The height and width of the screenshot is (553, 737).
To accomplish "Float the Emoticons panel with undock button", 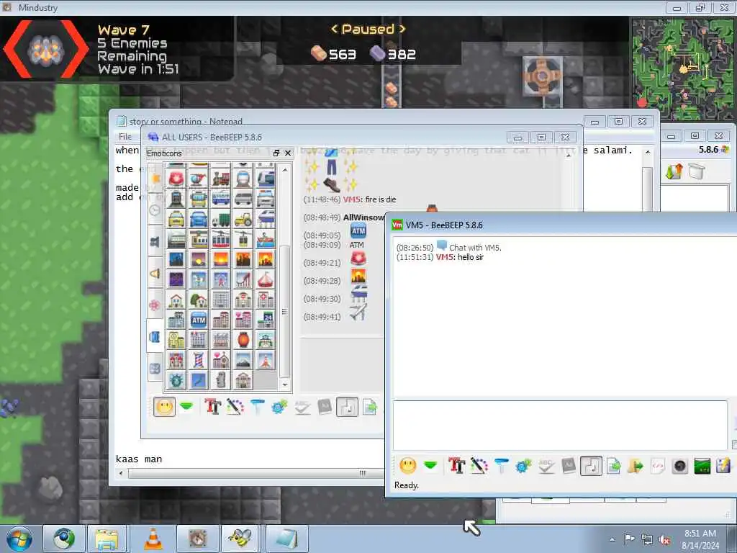I will [276, 153].
